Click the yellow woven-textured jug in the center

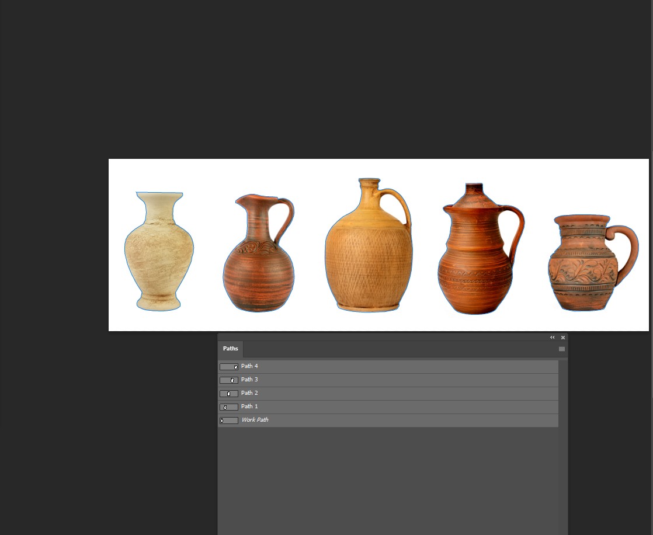tap(368, 257)
